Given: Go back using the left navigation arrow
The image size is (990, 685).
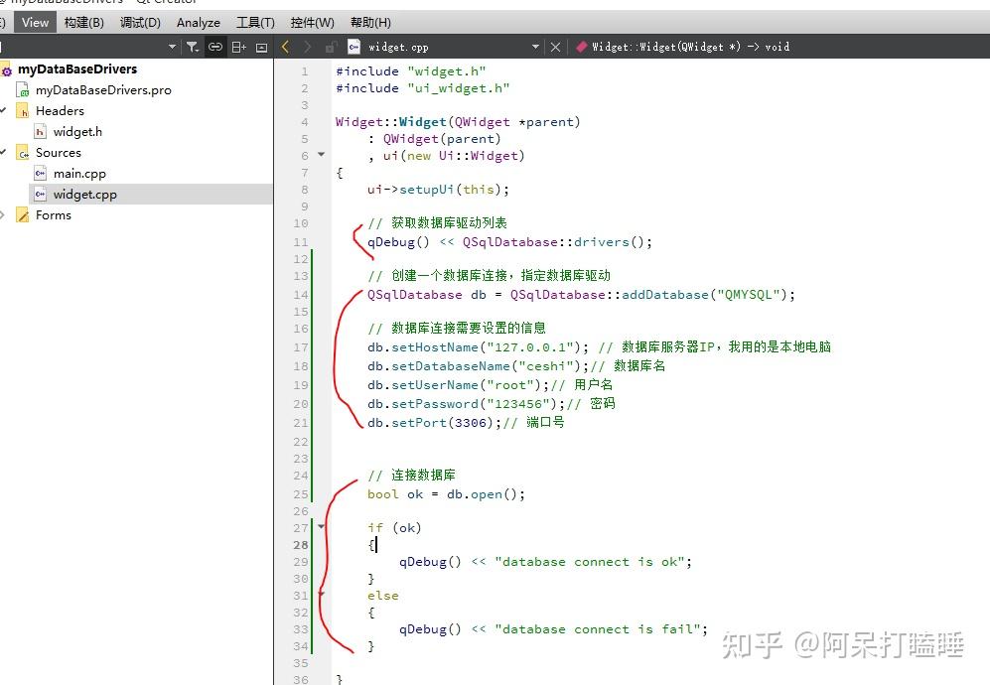Looking at the screenshot, I should coord(285,46).
